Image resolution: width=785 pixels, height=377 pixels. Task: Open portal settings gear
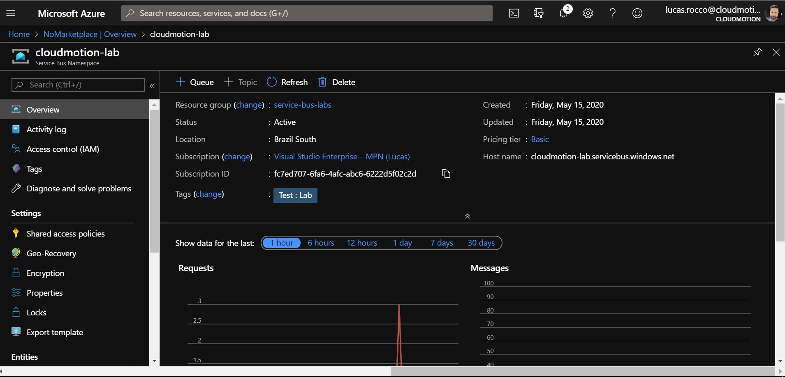[588, 13]
